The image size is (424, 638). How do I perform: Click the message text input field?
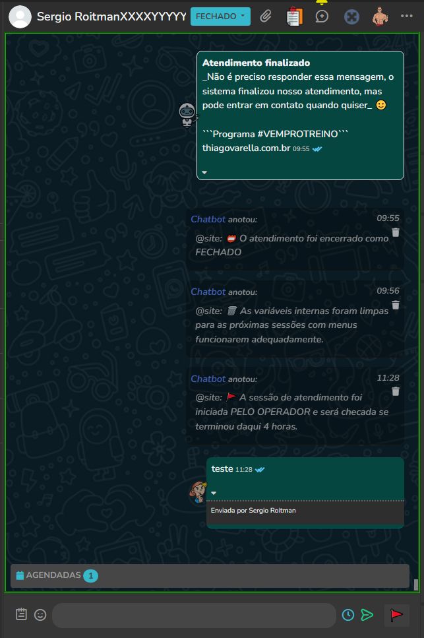(x=194, y=615)
